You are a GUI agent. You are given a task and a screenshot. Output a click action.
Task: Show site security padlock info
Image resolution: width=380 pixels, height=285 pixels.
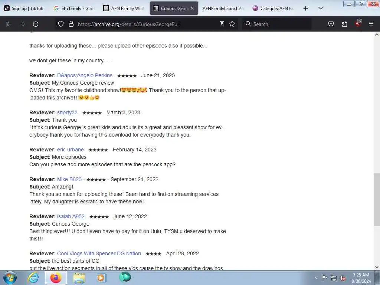click(71, 24)
